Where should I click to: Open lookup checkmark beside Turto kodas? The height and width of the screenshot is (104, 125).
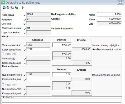point(25,15)
